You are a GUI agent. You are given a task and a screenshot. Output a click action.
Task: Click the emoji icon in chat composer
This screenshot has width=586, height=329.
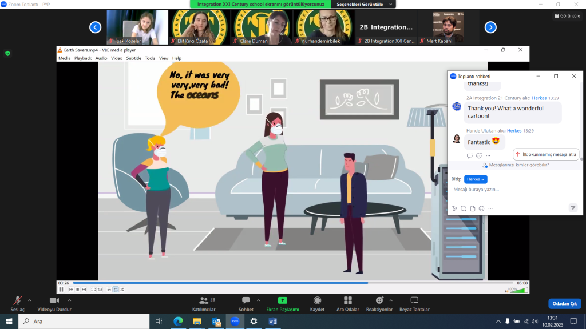click(481, 208)
